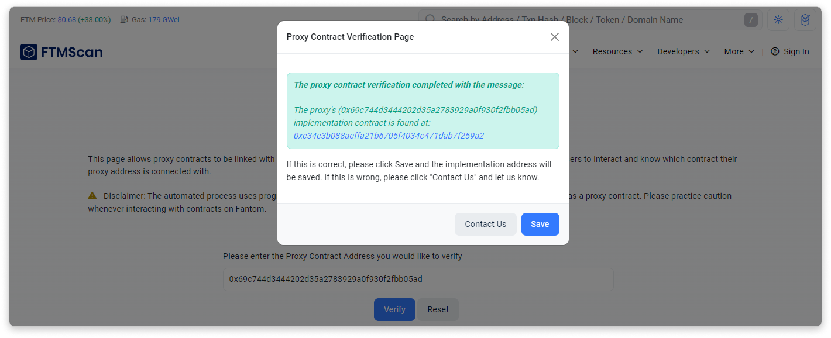This screenshot has height=338, width=831.
Task: Toggle the light/dark theme sun icon
Action: click(x=778, y=20)
